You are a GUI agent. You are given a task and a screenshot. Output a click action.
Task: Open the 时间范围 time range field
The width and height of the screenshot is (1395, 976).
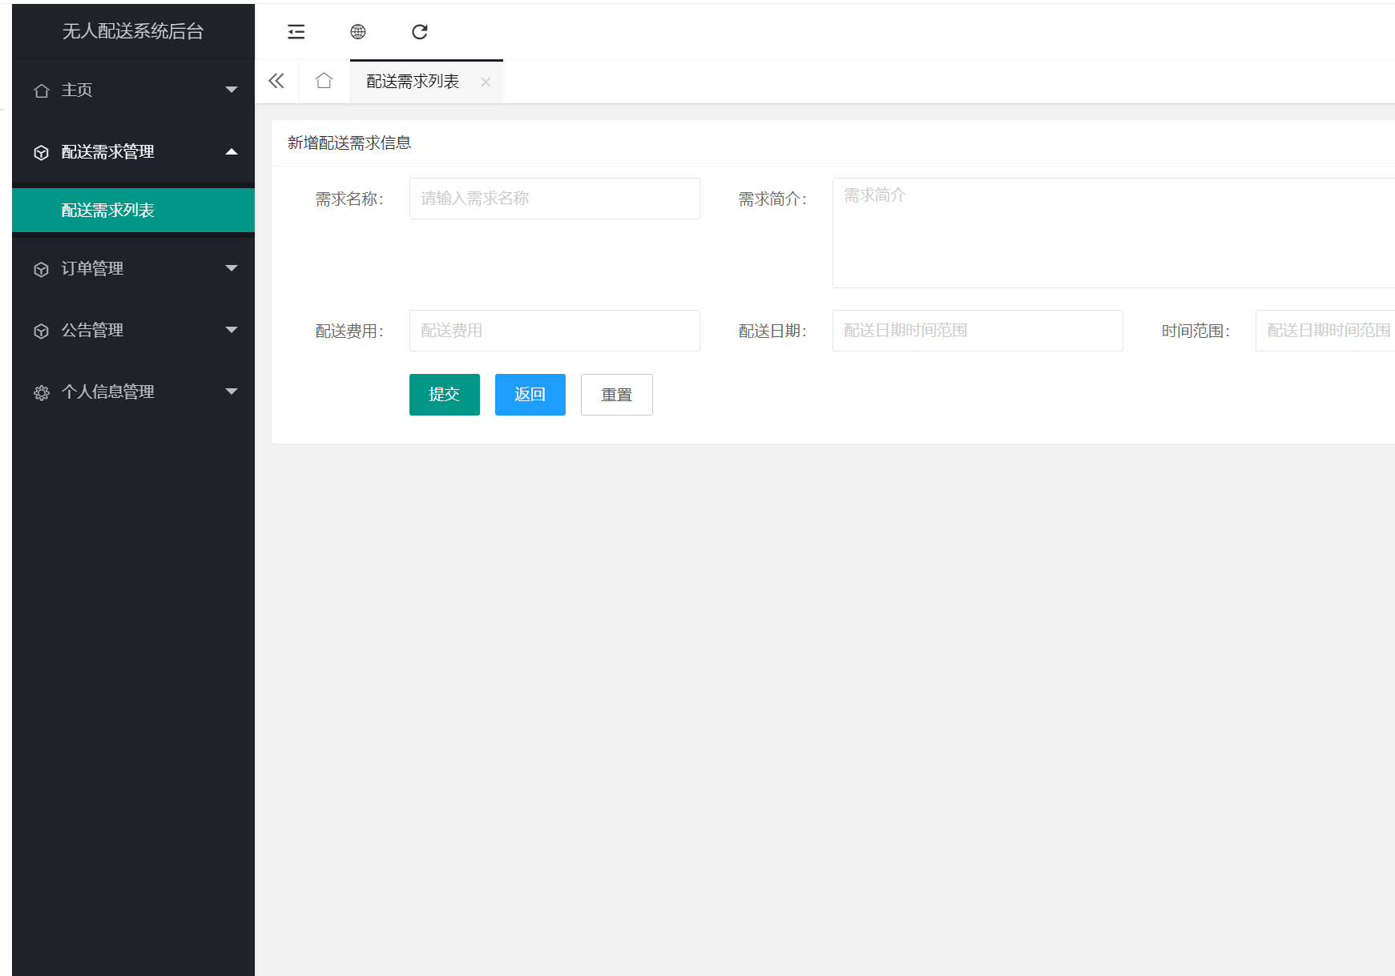(x=1325, y=331)
